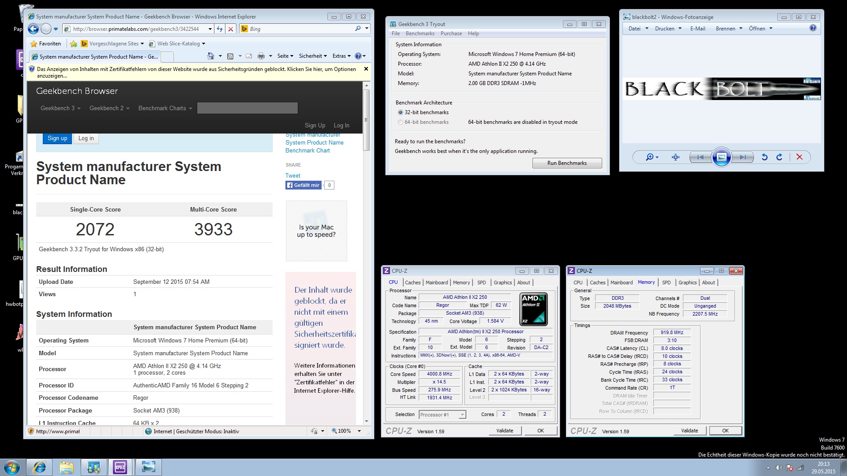Click E-Mail in photo viewer toolbar
The width and height of the screenshot is (847, 476).
pos(697,29)
